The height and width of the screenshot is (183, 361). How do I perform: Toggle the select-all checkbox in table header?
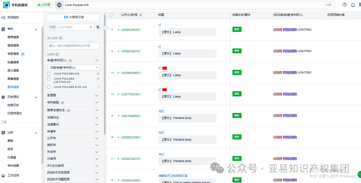pos(112,15)
